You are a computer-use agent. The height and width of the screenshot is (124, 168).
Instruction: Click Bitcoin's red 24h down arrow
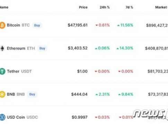pos(97,25)
